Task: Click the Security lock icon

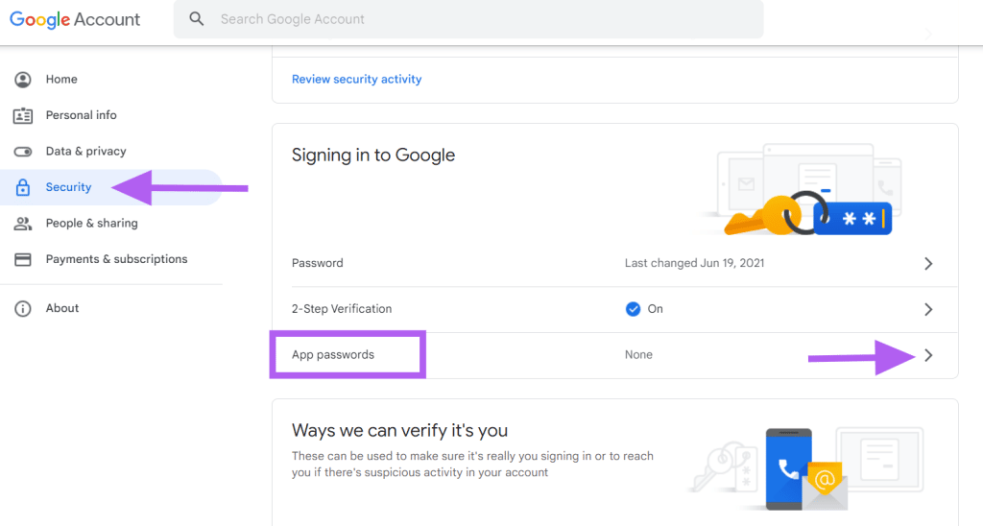Action: (23, 187)
